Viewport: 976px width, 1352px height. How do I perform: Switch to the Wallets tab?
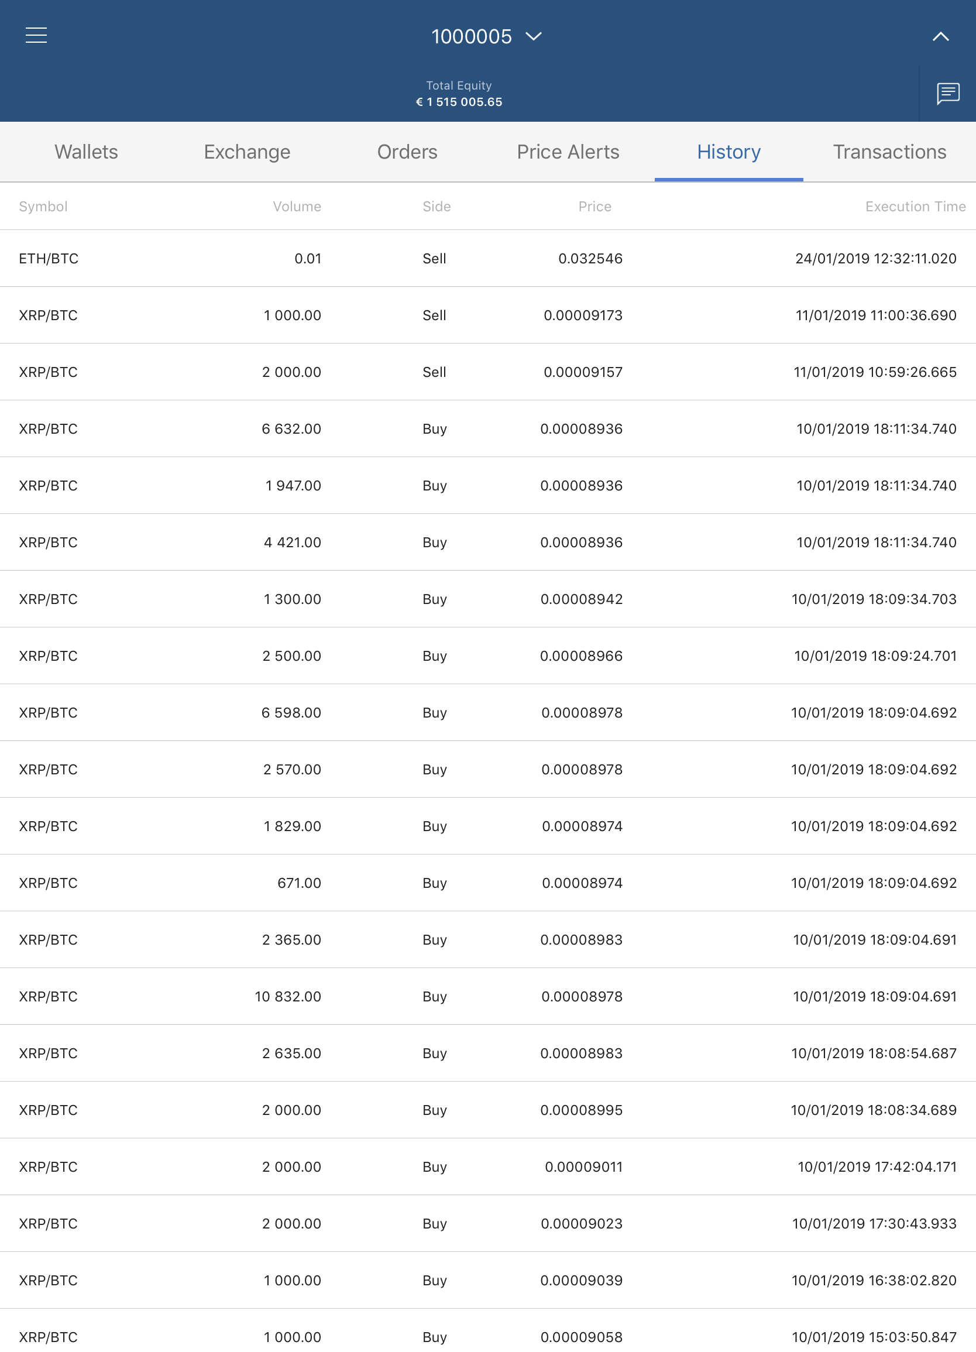coord(87,152)
